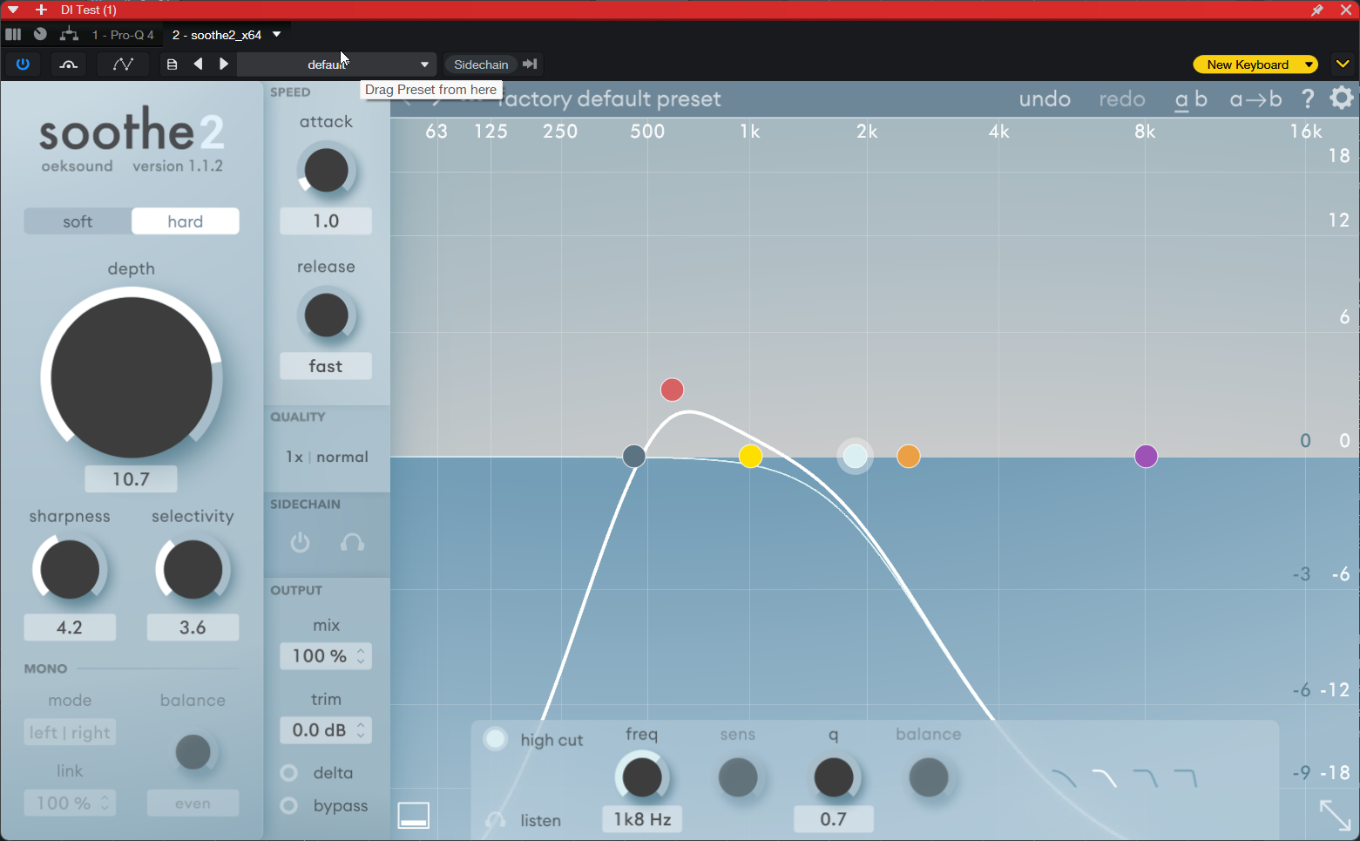Click the settings gear icon

tap(1341, 98)
